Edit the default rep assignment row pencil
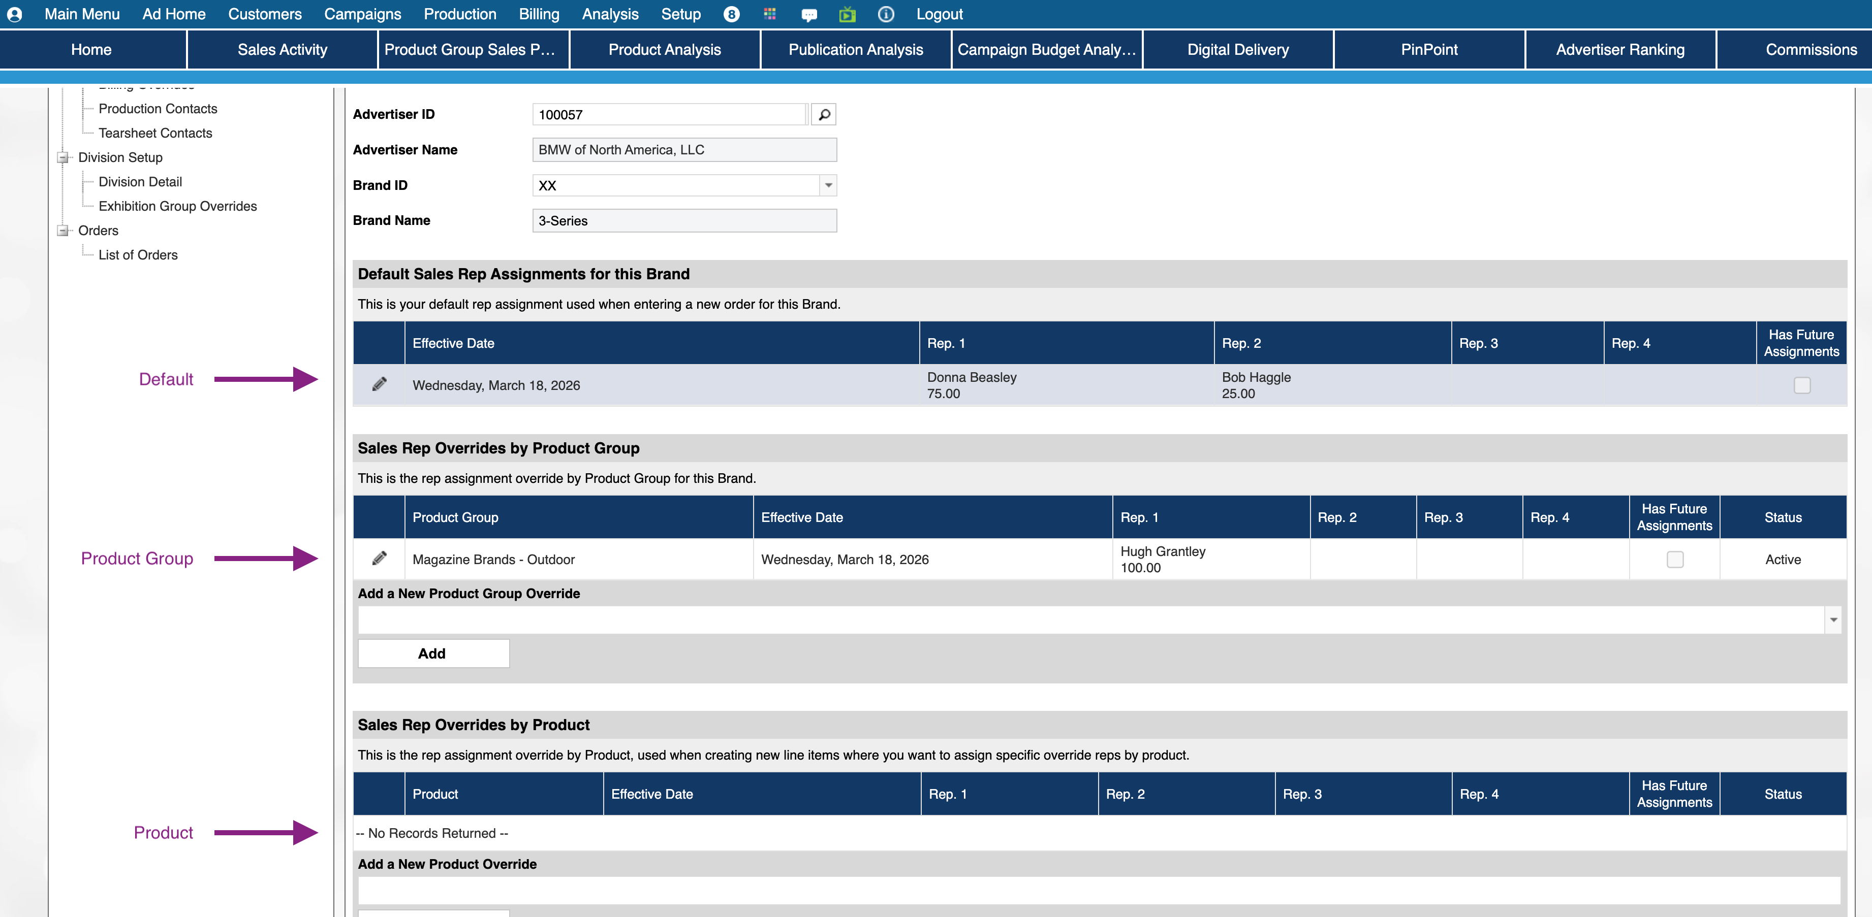The image size is (1872, 917). (379, 385)
